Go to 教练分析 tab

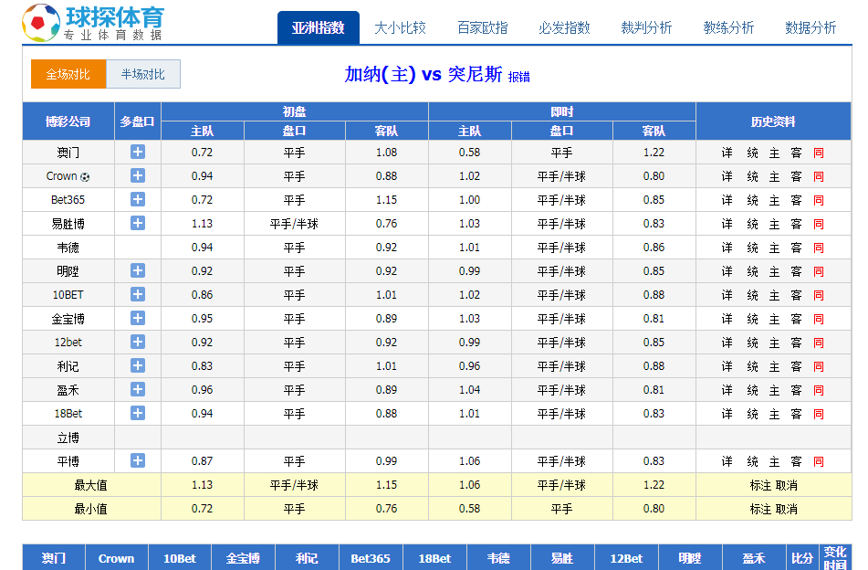coord(728,27)
